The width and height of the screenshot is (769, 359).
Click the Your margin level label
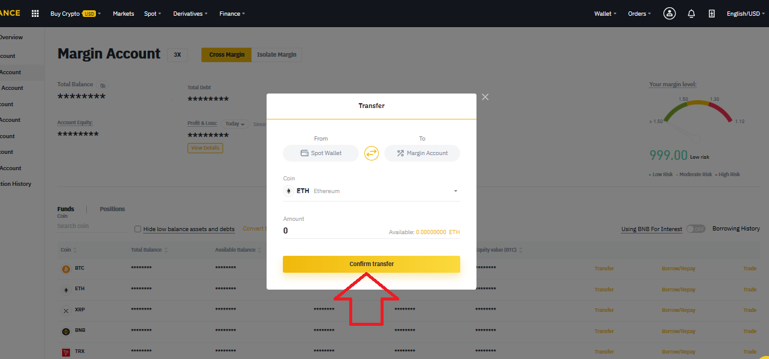[673, 84]
